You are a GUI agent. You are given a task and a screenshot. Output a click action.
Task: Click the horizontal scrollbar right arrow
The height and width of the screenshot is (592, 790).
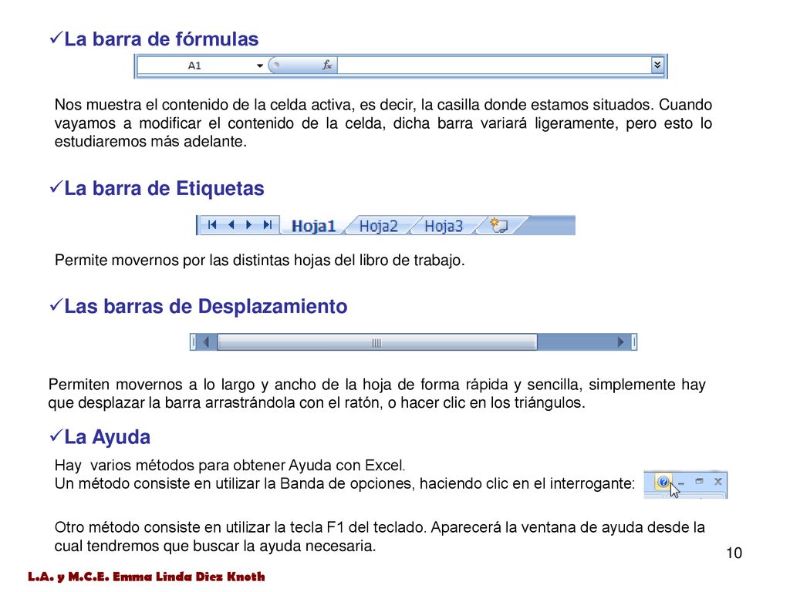click(621, 341)
